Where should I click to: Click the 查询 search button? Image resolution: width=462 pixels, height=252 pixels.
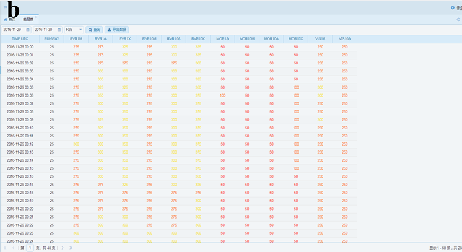[x=94, y=29]
